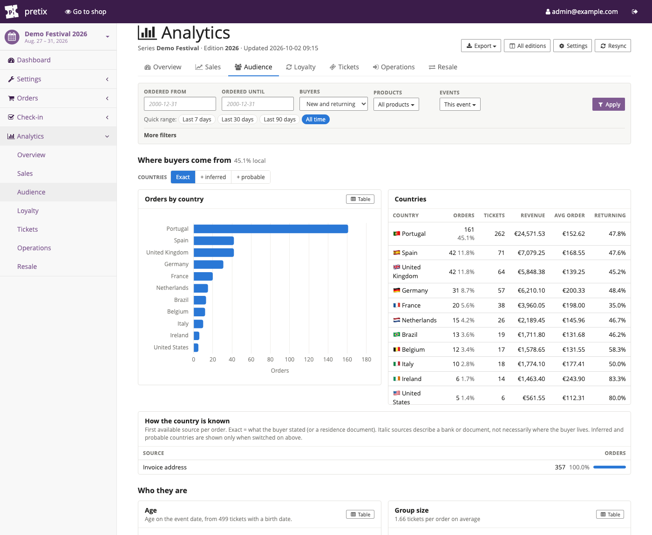Open the Buyers New and returning select

pyautogui.click(x=333, y=104)
